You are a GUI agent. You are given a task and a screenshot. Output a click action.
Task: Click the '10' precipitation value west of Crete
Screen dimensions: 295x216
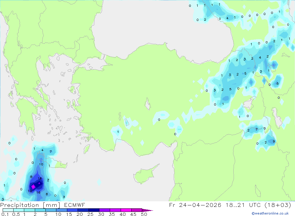coord(41,164)
